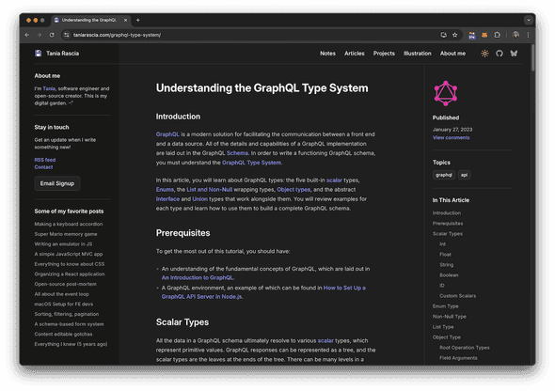This screenshot has width=555, height=391.
Task: Open the Articles nav item
Action: pyautogui.click(x=355, y=54)
